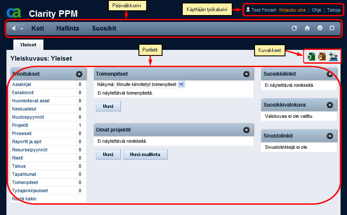Click Toimenpiteet portlet header title
The width and height of the screenshot is (347, 215).
(112, 74)
